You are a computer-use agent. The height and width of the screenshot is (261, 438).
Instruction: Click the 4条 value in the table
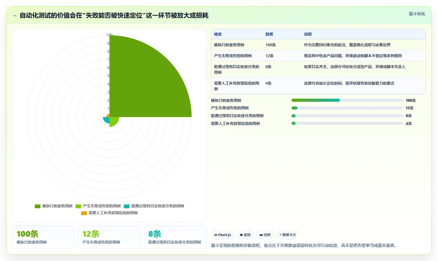pyautogui.click(x=269, y=83)
